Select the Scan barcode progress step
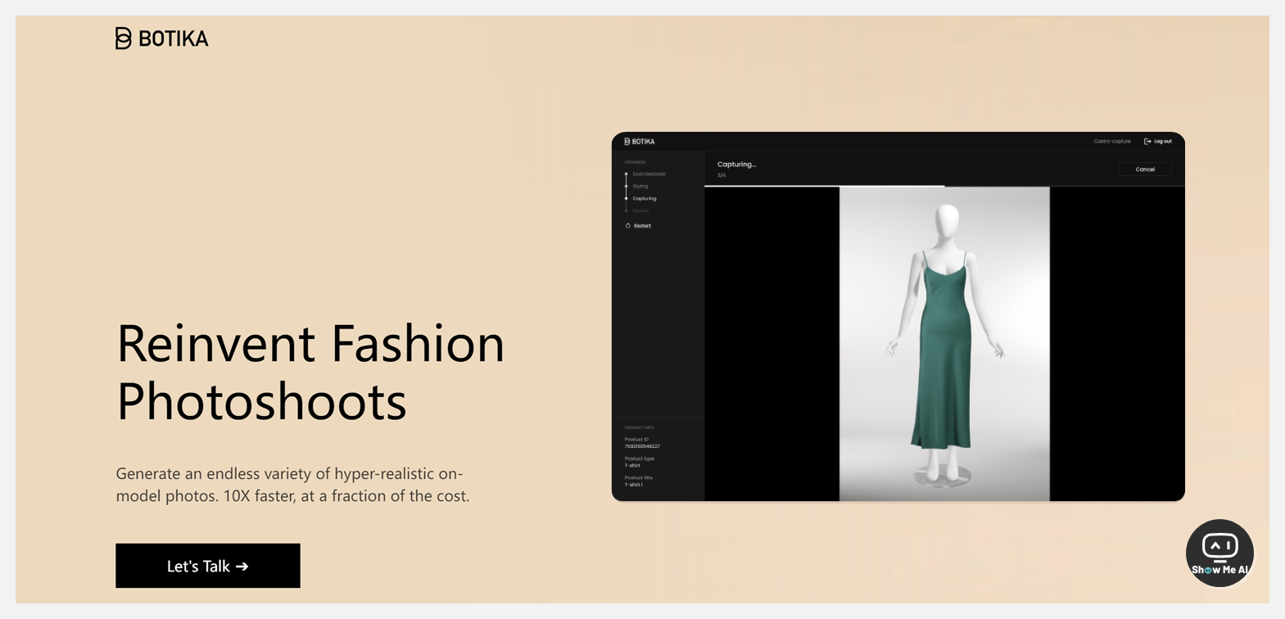Viewport: 1285px width, 619px height. (x=649, y=174)
